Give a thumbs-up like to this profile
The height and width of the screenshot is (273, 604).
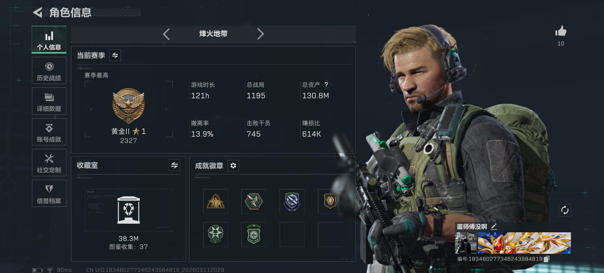click(x=561, y=31)
